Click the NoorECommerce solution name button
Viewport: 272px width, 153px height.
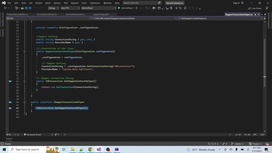coord(175,3)
